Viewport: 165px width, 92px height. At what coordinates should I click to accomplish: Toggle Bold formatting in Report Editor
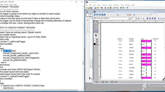[x=139, y=18]
